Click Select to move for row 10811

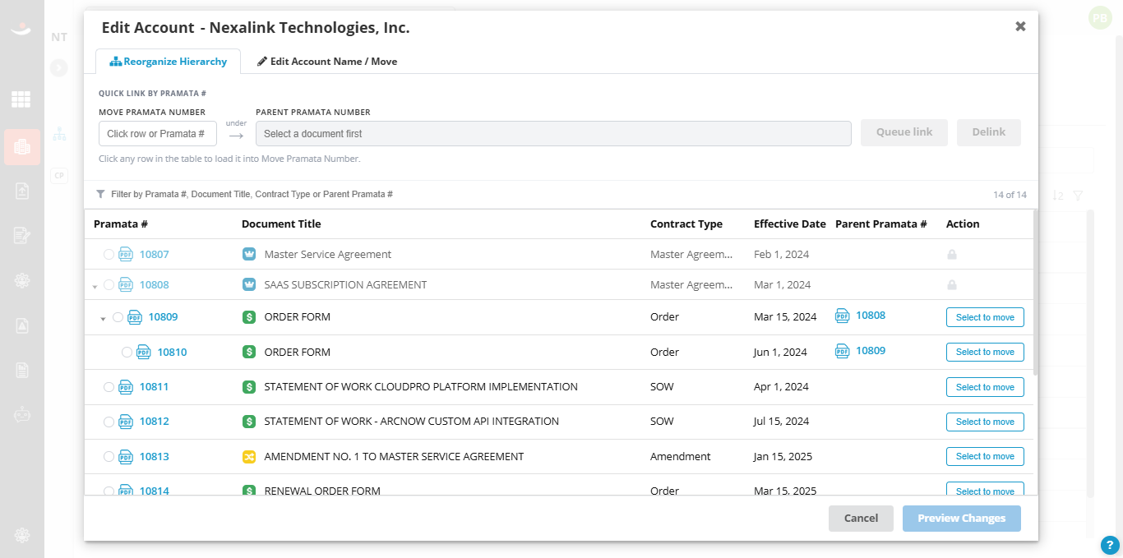[x=985, y=387]
